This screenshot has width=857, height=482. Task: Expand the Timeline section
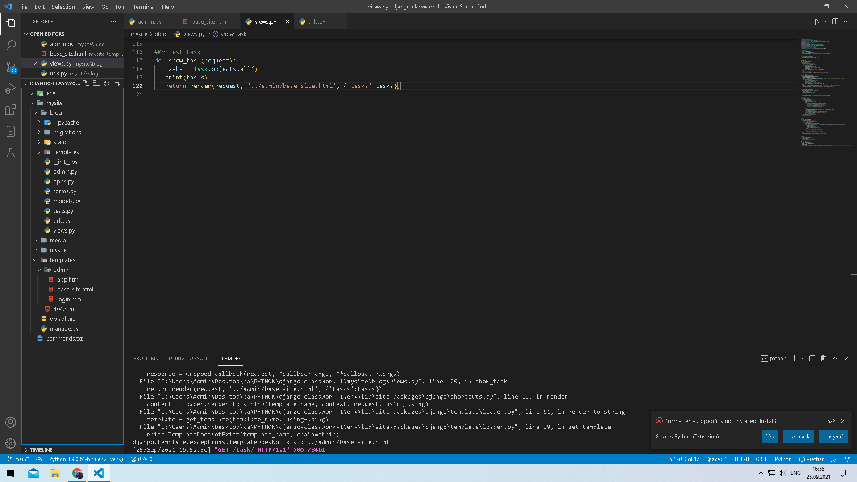click(41, 450)
